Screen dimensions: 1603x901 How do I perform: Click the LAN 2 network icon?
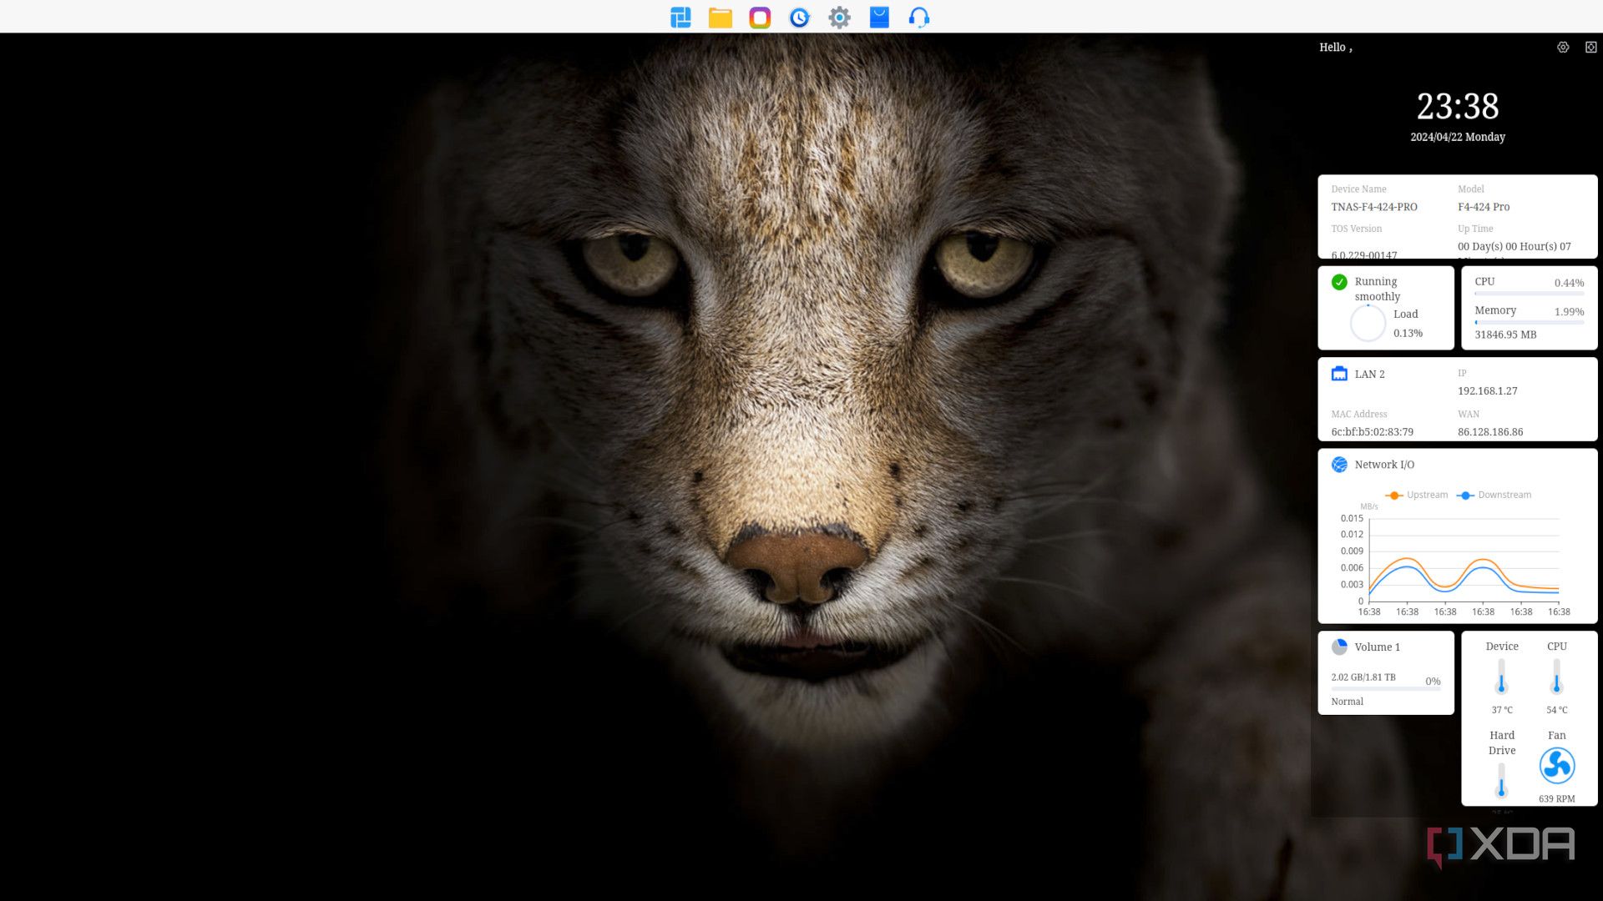[x=1339, y=374]
